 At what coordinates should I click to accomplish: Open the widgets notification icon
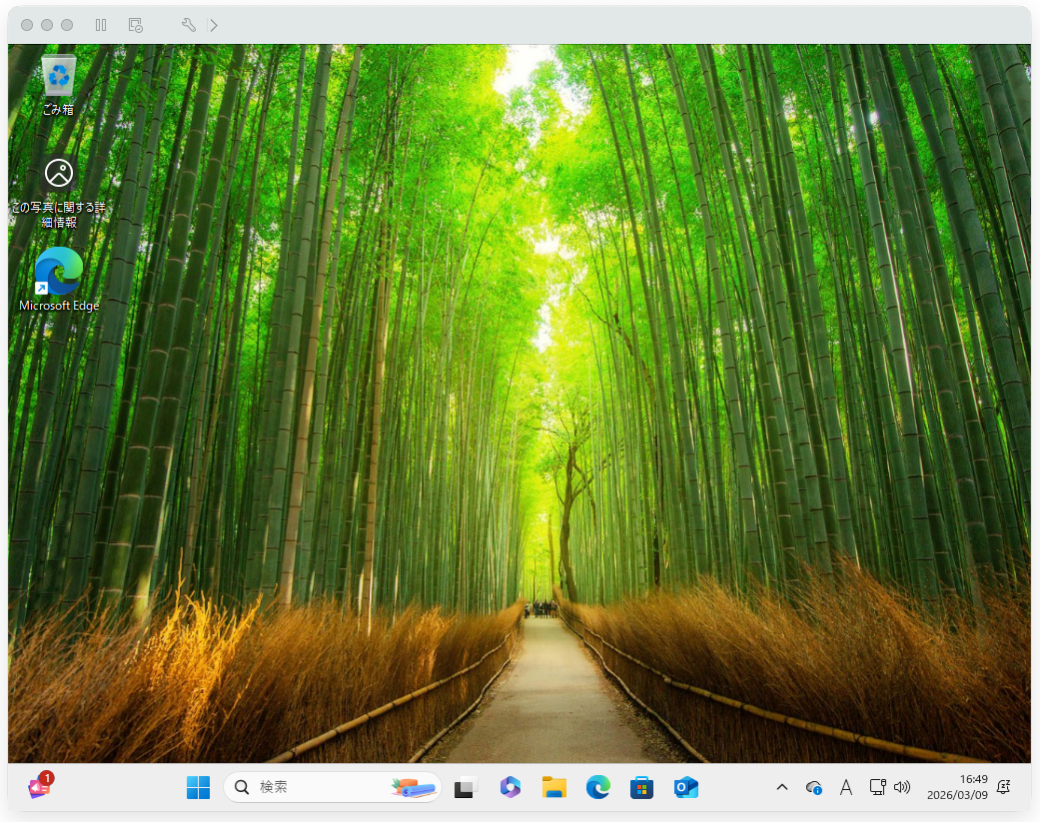click(x=40, y=786)
